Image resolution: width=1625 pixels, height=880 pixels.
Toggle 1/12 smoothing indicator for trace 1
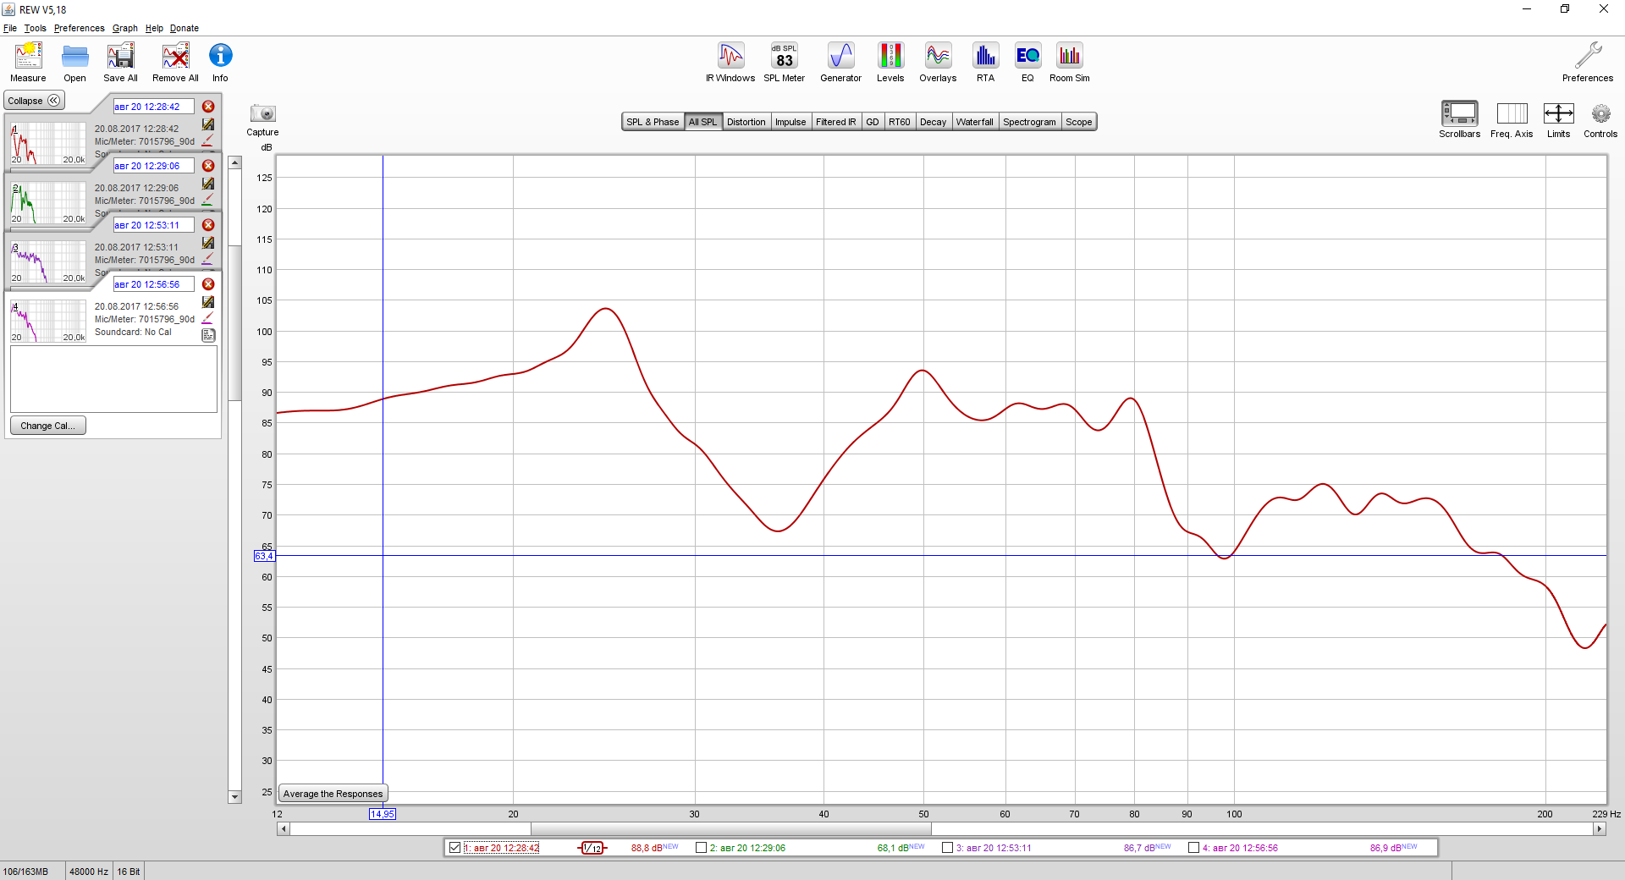pos(592,848)
